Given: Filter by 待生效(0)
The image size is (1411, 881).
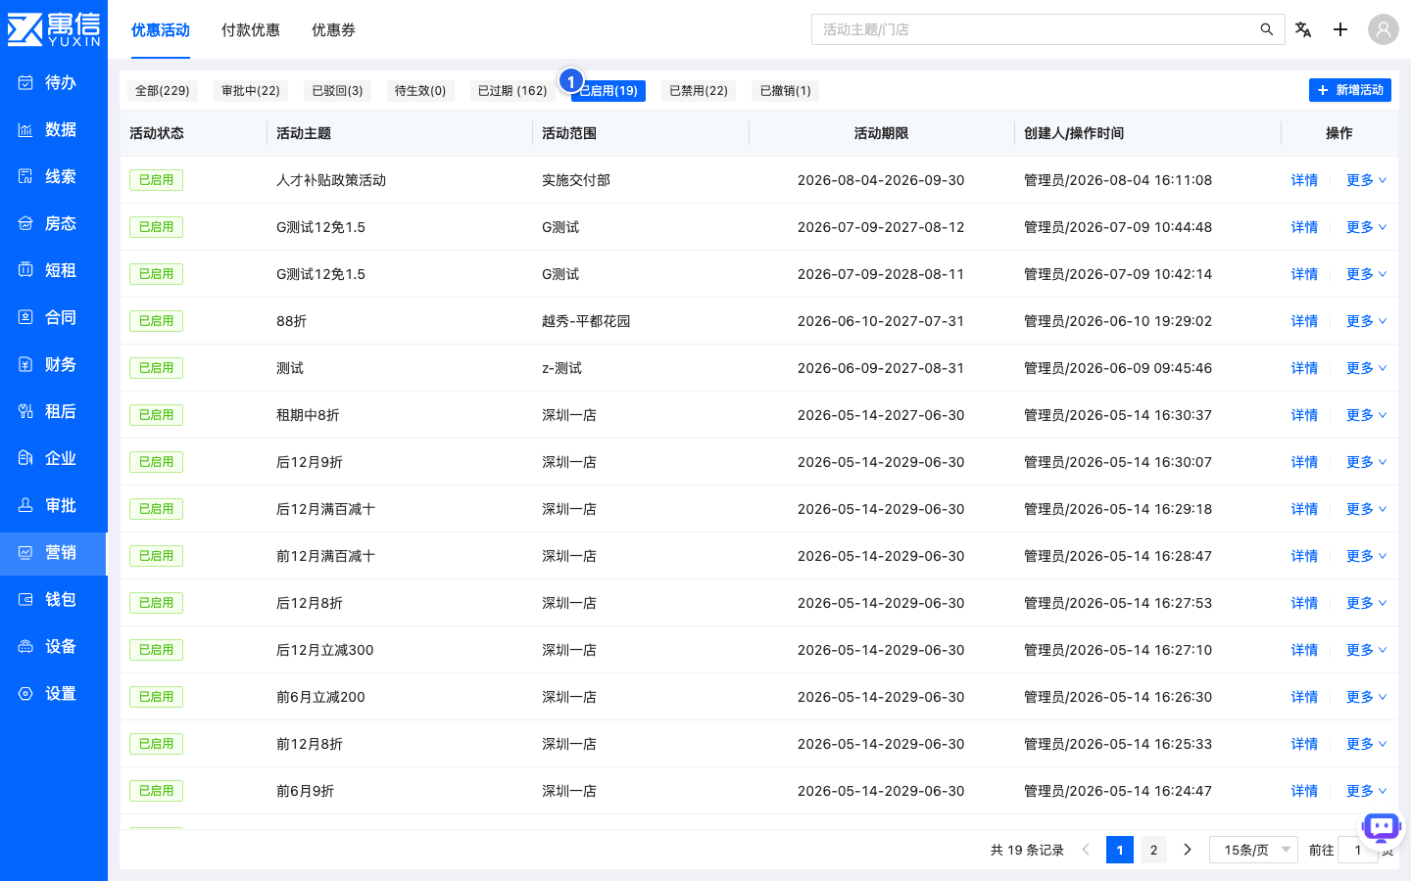Looking at the screenshot, I should [x=420, y=91].
